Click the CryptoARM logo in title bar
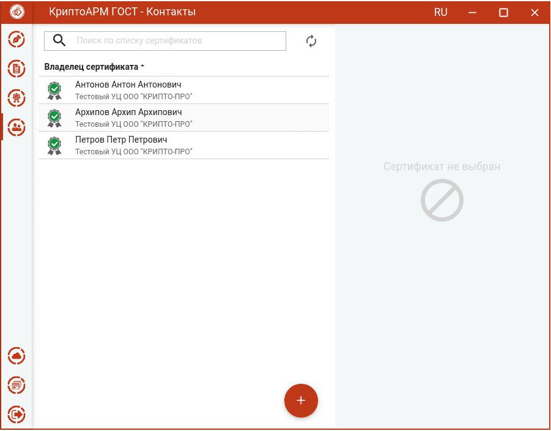Screen dimensions: 551x431 click(17, 12)
